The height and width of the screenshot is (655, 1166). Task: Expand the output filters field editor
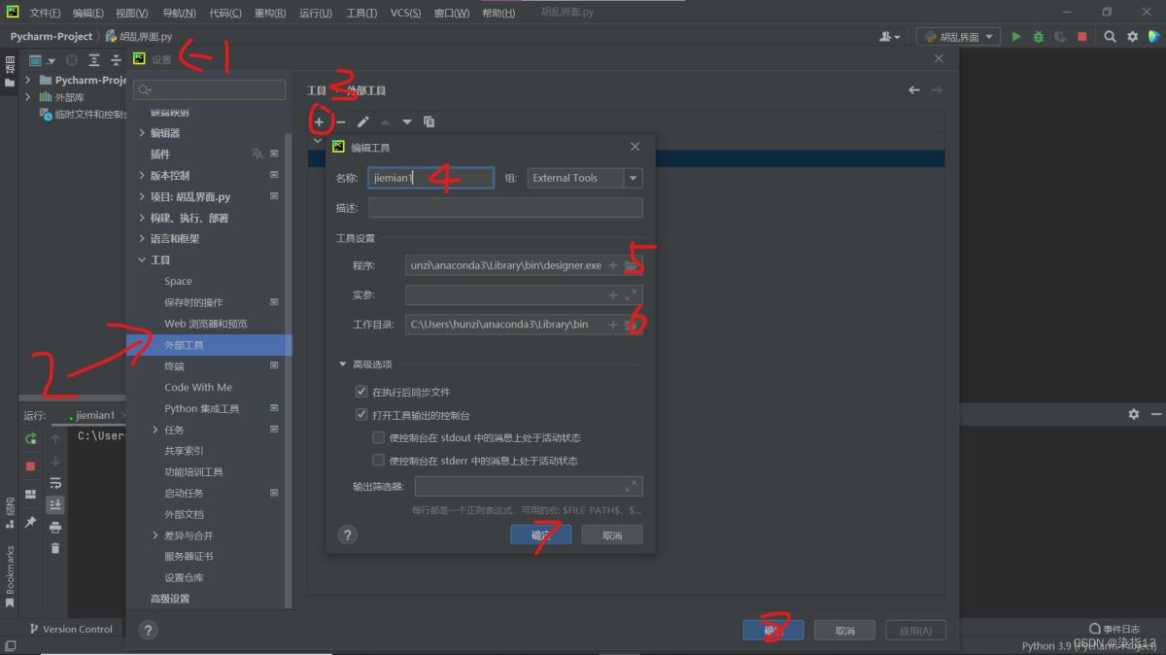tap(631, 486)
